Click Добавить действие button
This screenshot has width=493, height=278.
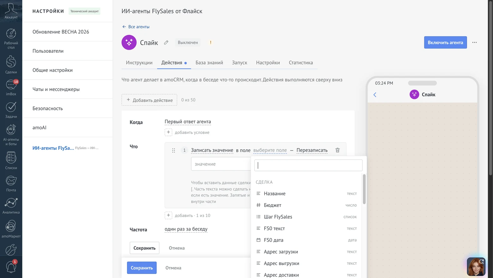[149, 100]
